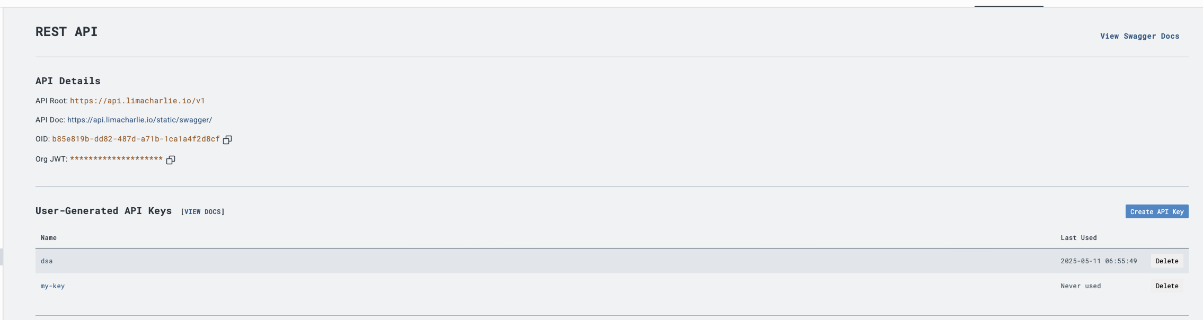Delete the my-key API key
Screen dimensions: 1203x320
coord(1166,285)
